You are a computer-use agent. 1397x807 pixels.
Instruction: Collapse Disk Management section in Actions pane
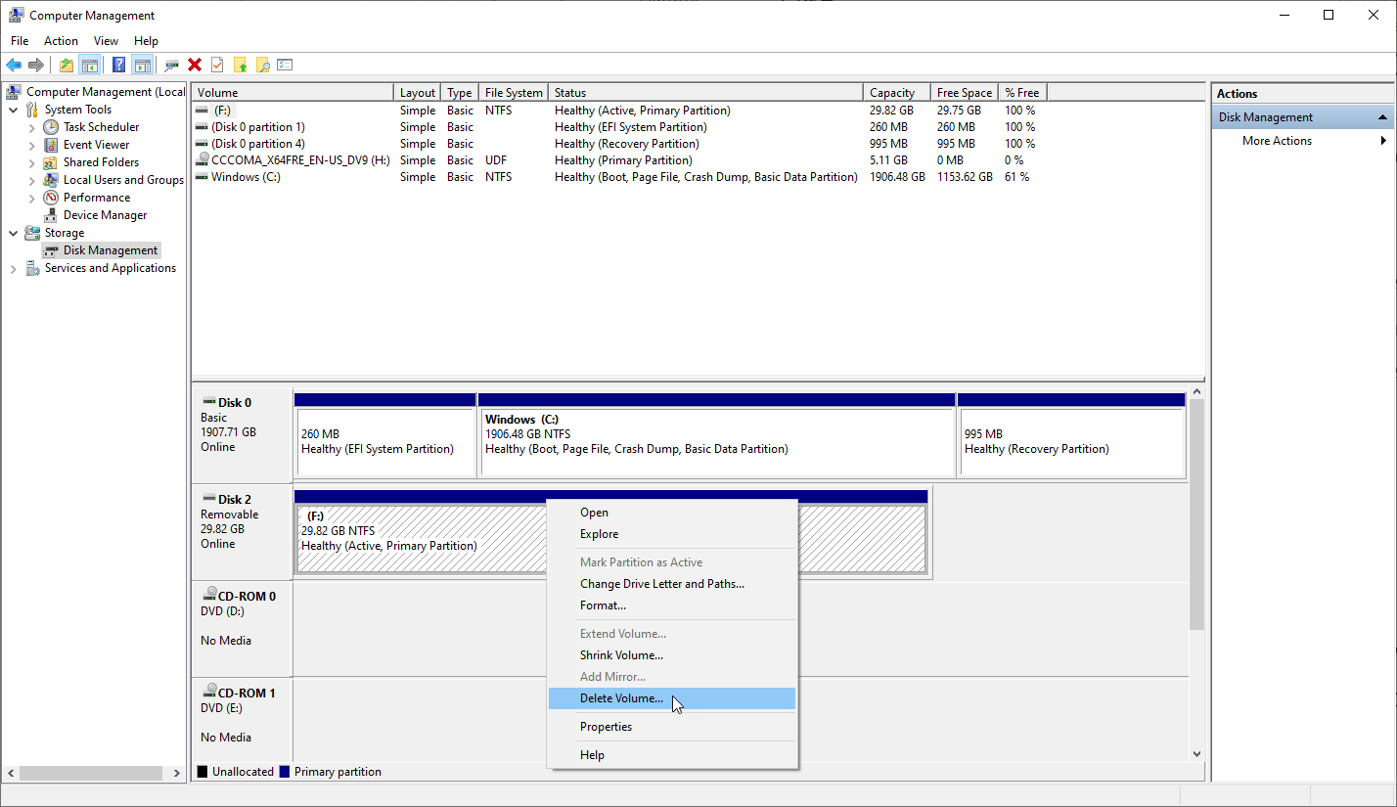click(1383, 117)
